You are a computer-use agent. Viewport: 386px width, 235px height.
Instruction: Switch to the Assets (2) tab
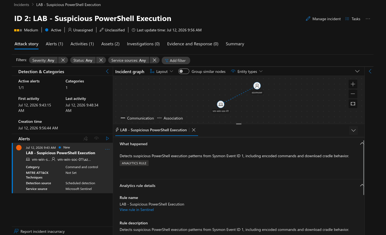[110, 44]
